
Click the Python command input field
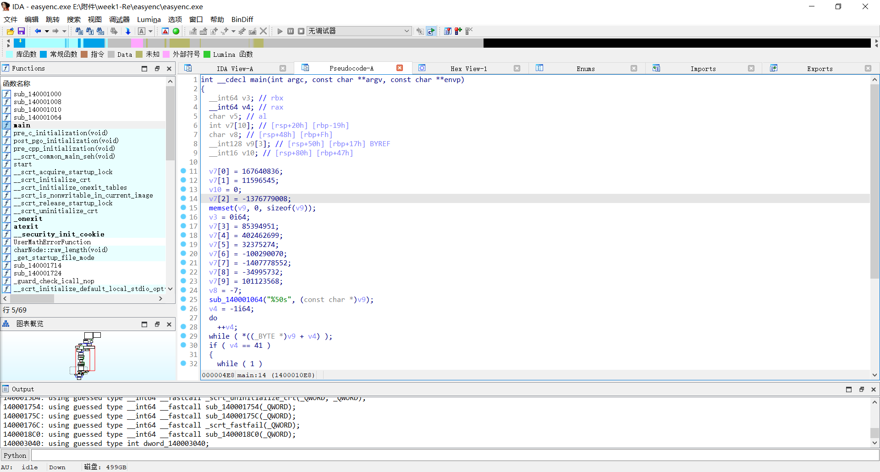455,455
